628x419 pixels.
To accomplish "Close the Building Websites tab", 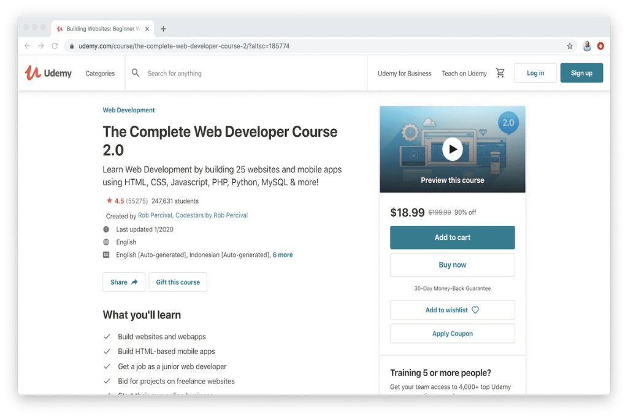I will click(147, 29).
